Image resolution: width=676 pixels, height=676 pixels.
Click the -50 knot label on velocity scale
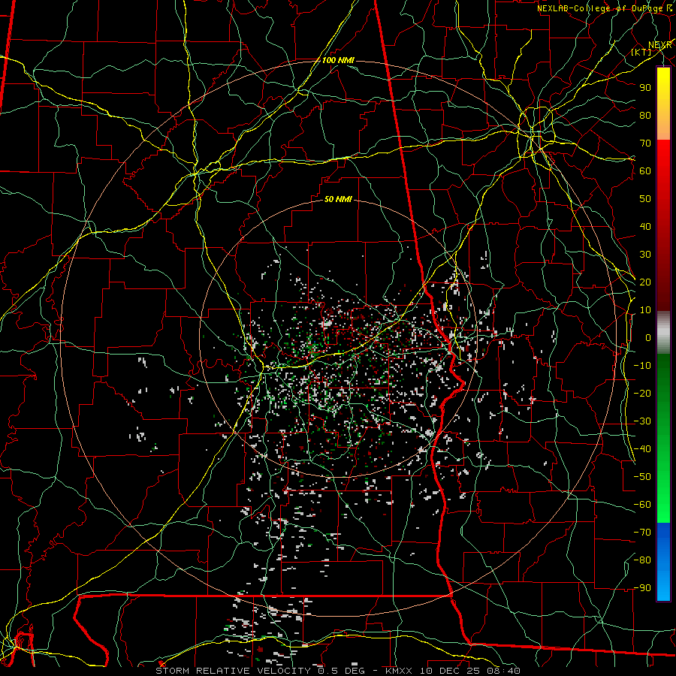(642, 477)
